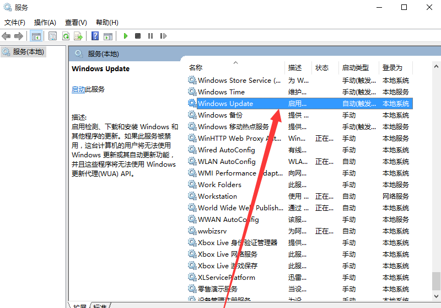Click the Export List toolbar icon
The height and width of the screenshot is (308, 441).
78,36
